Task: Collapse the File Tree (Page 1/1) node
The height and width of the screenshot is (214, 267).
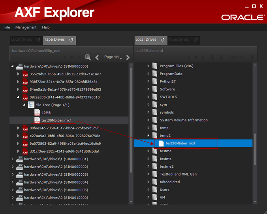Action: [x=24, y=105]
